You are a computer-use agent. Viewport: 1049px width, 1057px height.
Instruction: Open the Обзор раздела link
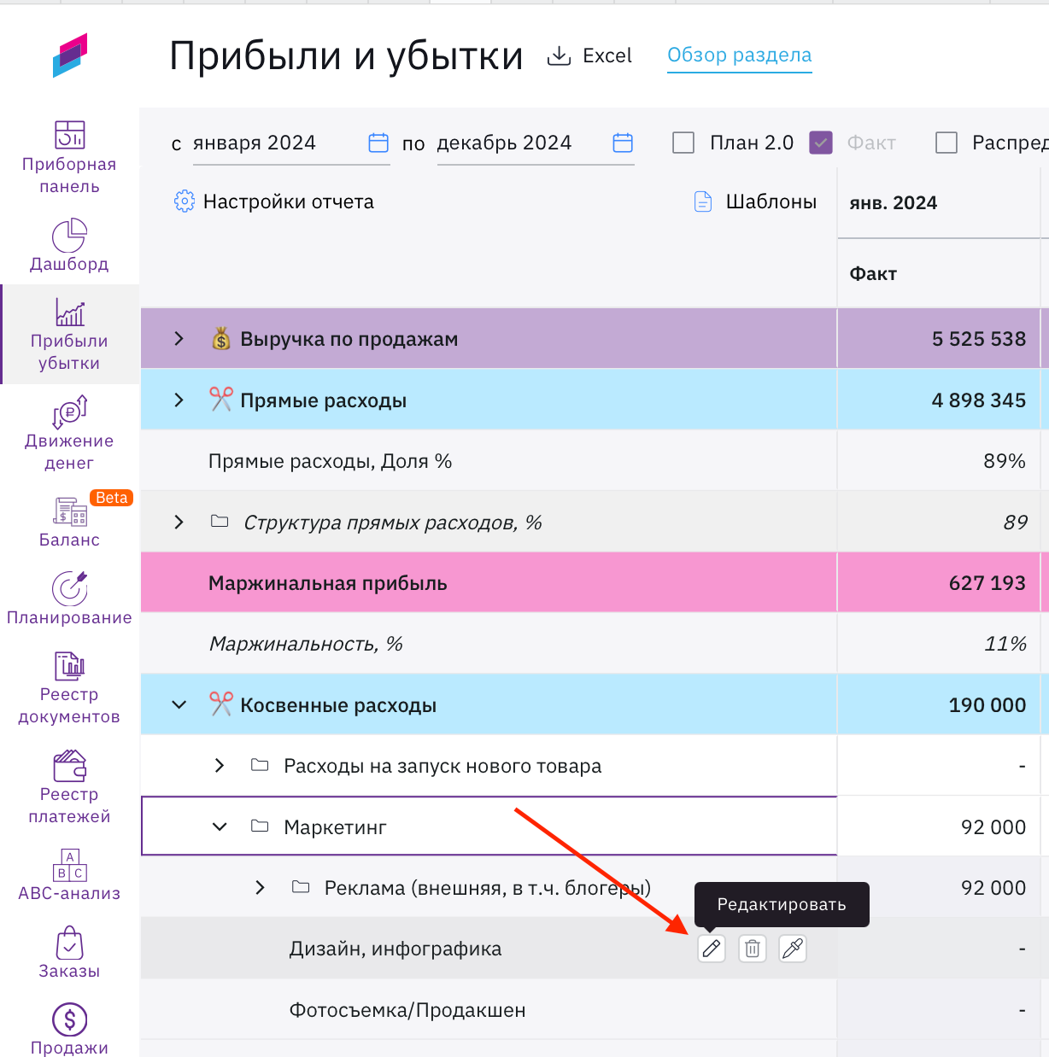(x=739, y=55)
